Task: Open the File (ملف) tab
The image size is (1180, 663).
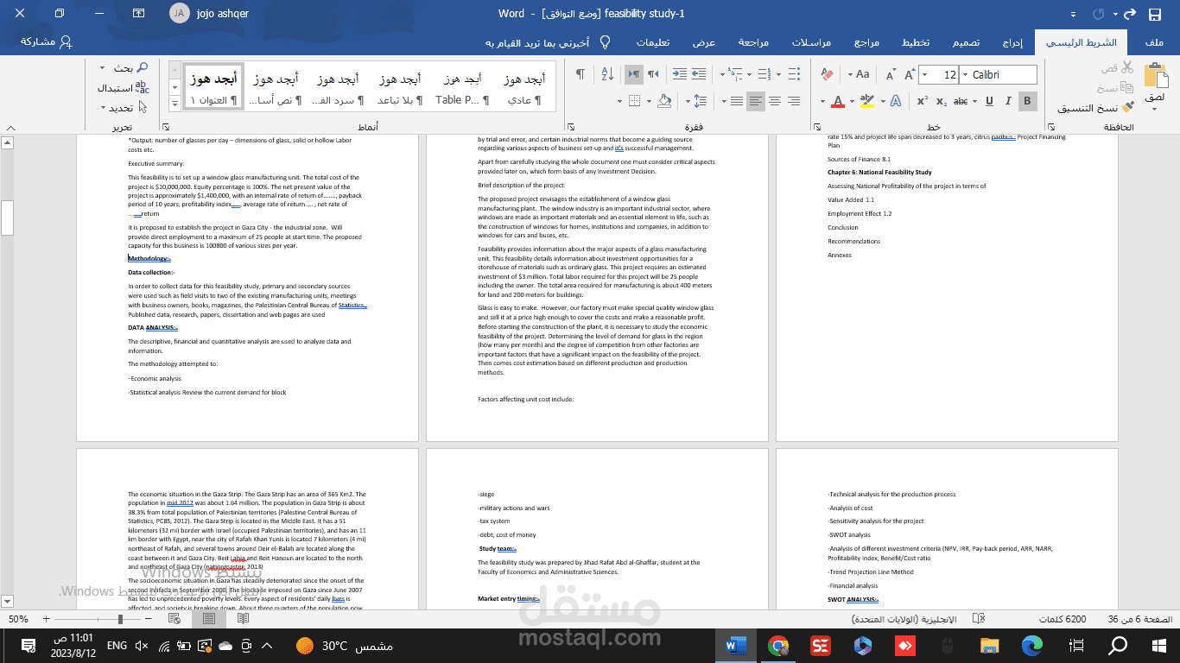Action: 1153,42
